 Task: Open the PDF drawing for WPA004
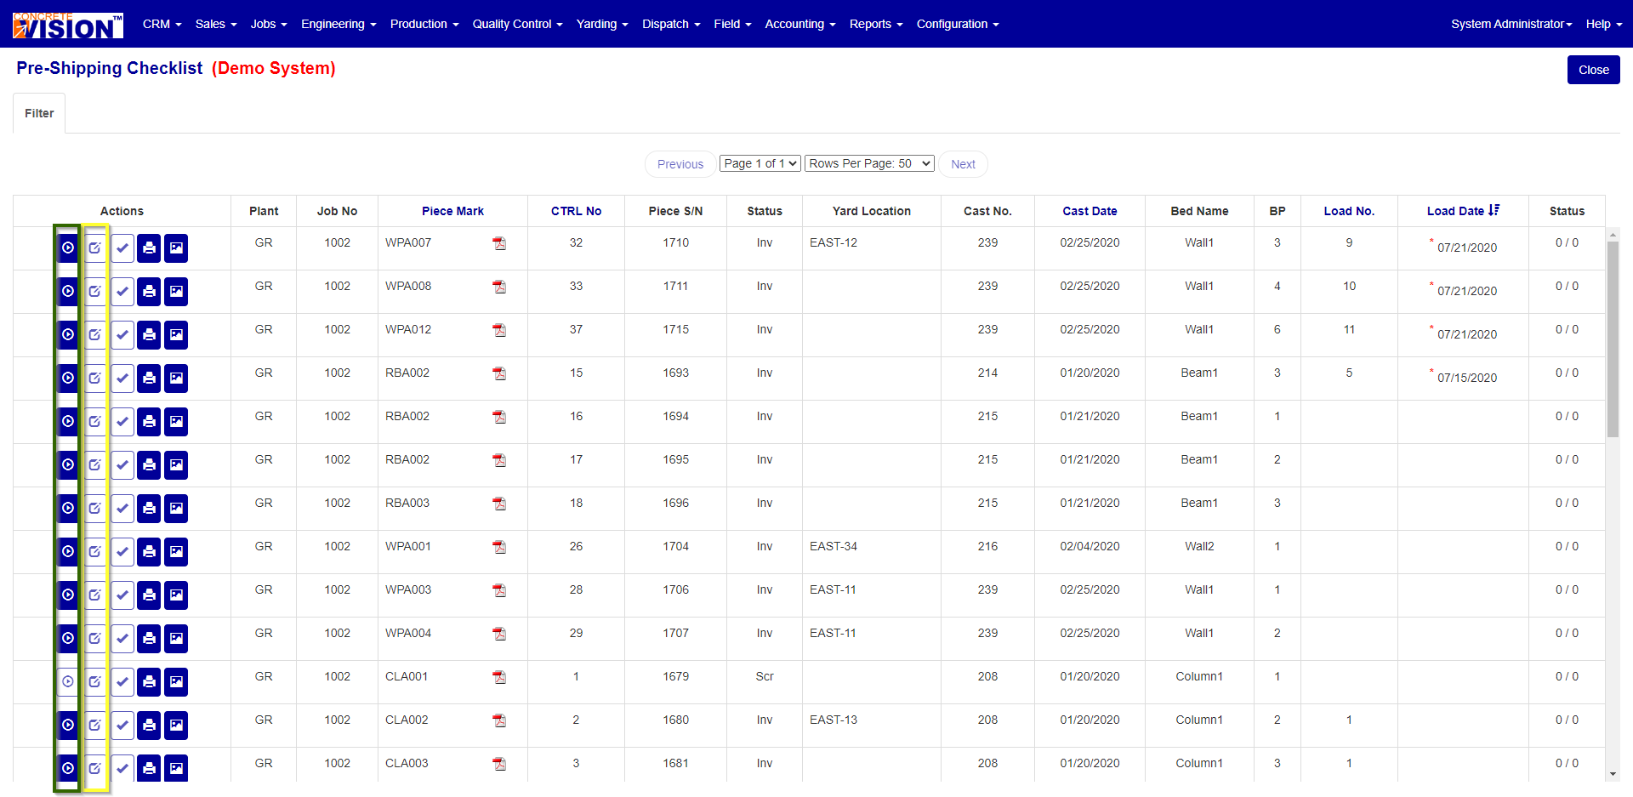click(499, 635)
